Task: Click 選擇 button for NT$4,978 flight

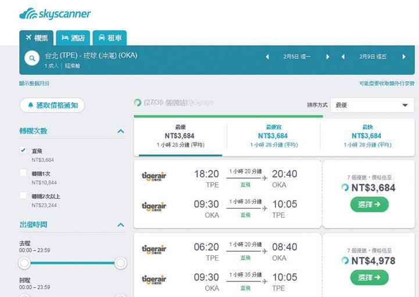Action: tap(369, 277)
